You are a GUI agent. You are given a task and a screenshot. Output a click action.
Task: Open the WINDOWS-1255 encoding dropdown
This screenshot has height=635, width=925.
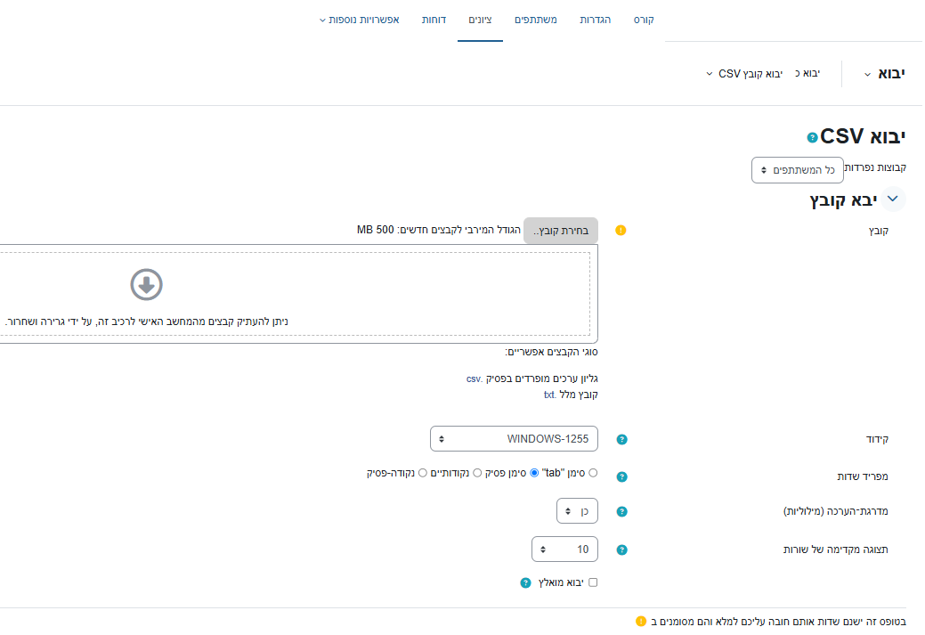515,439
